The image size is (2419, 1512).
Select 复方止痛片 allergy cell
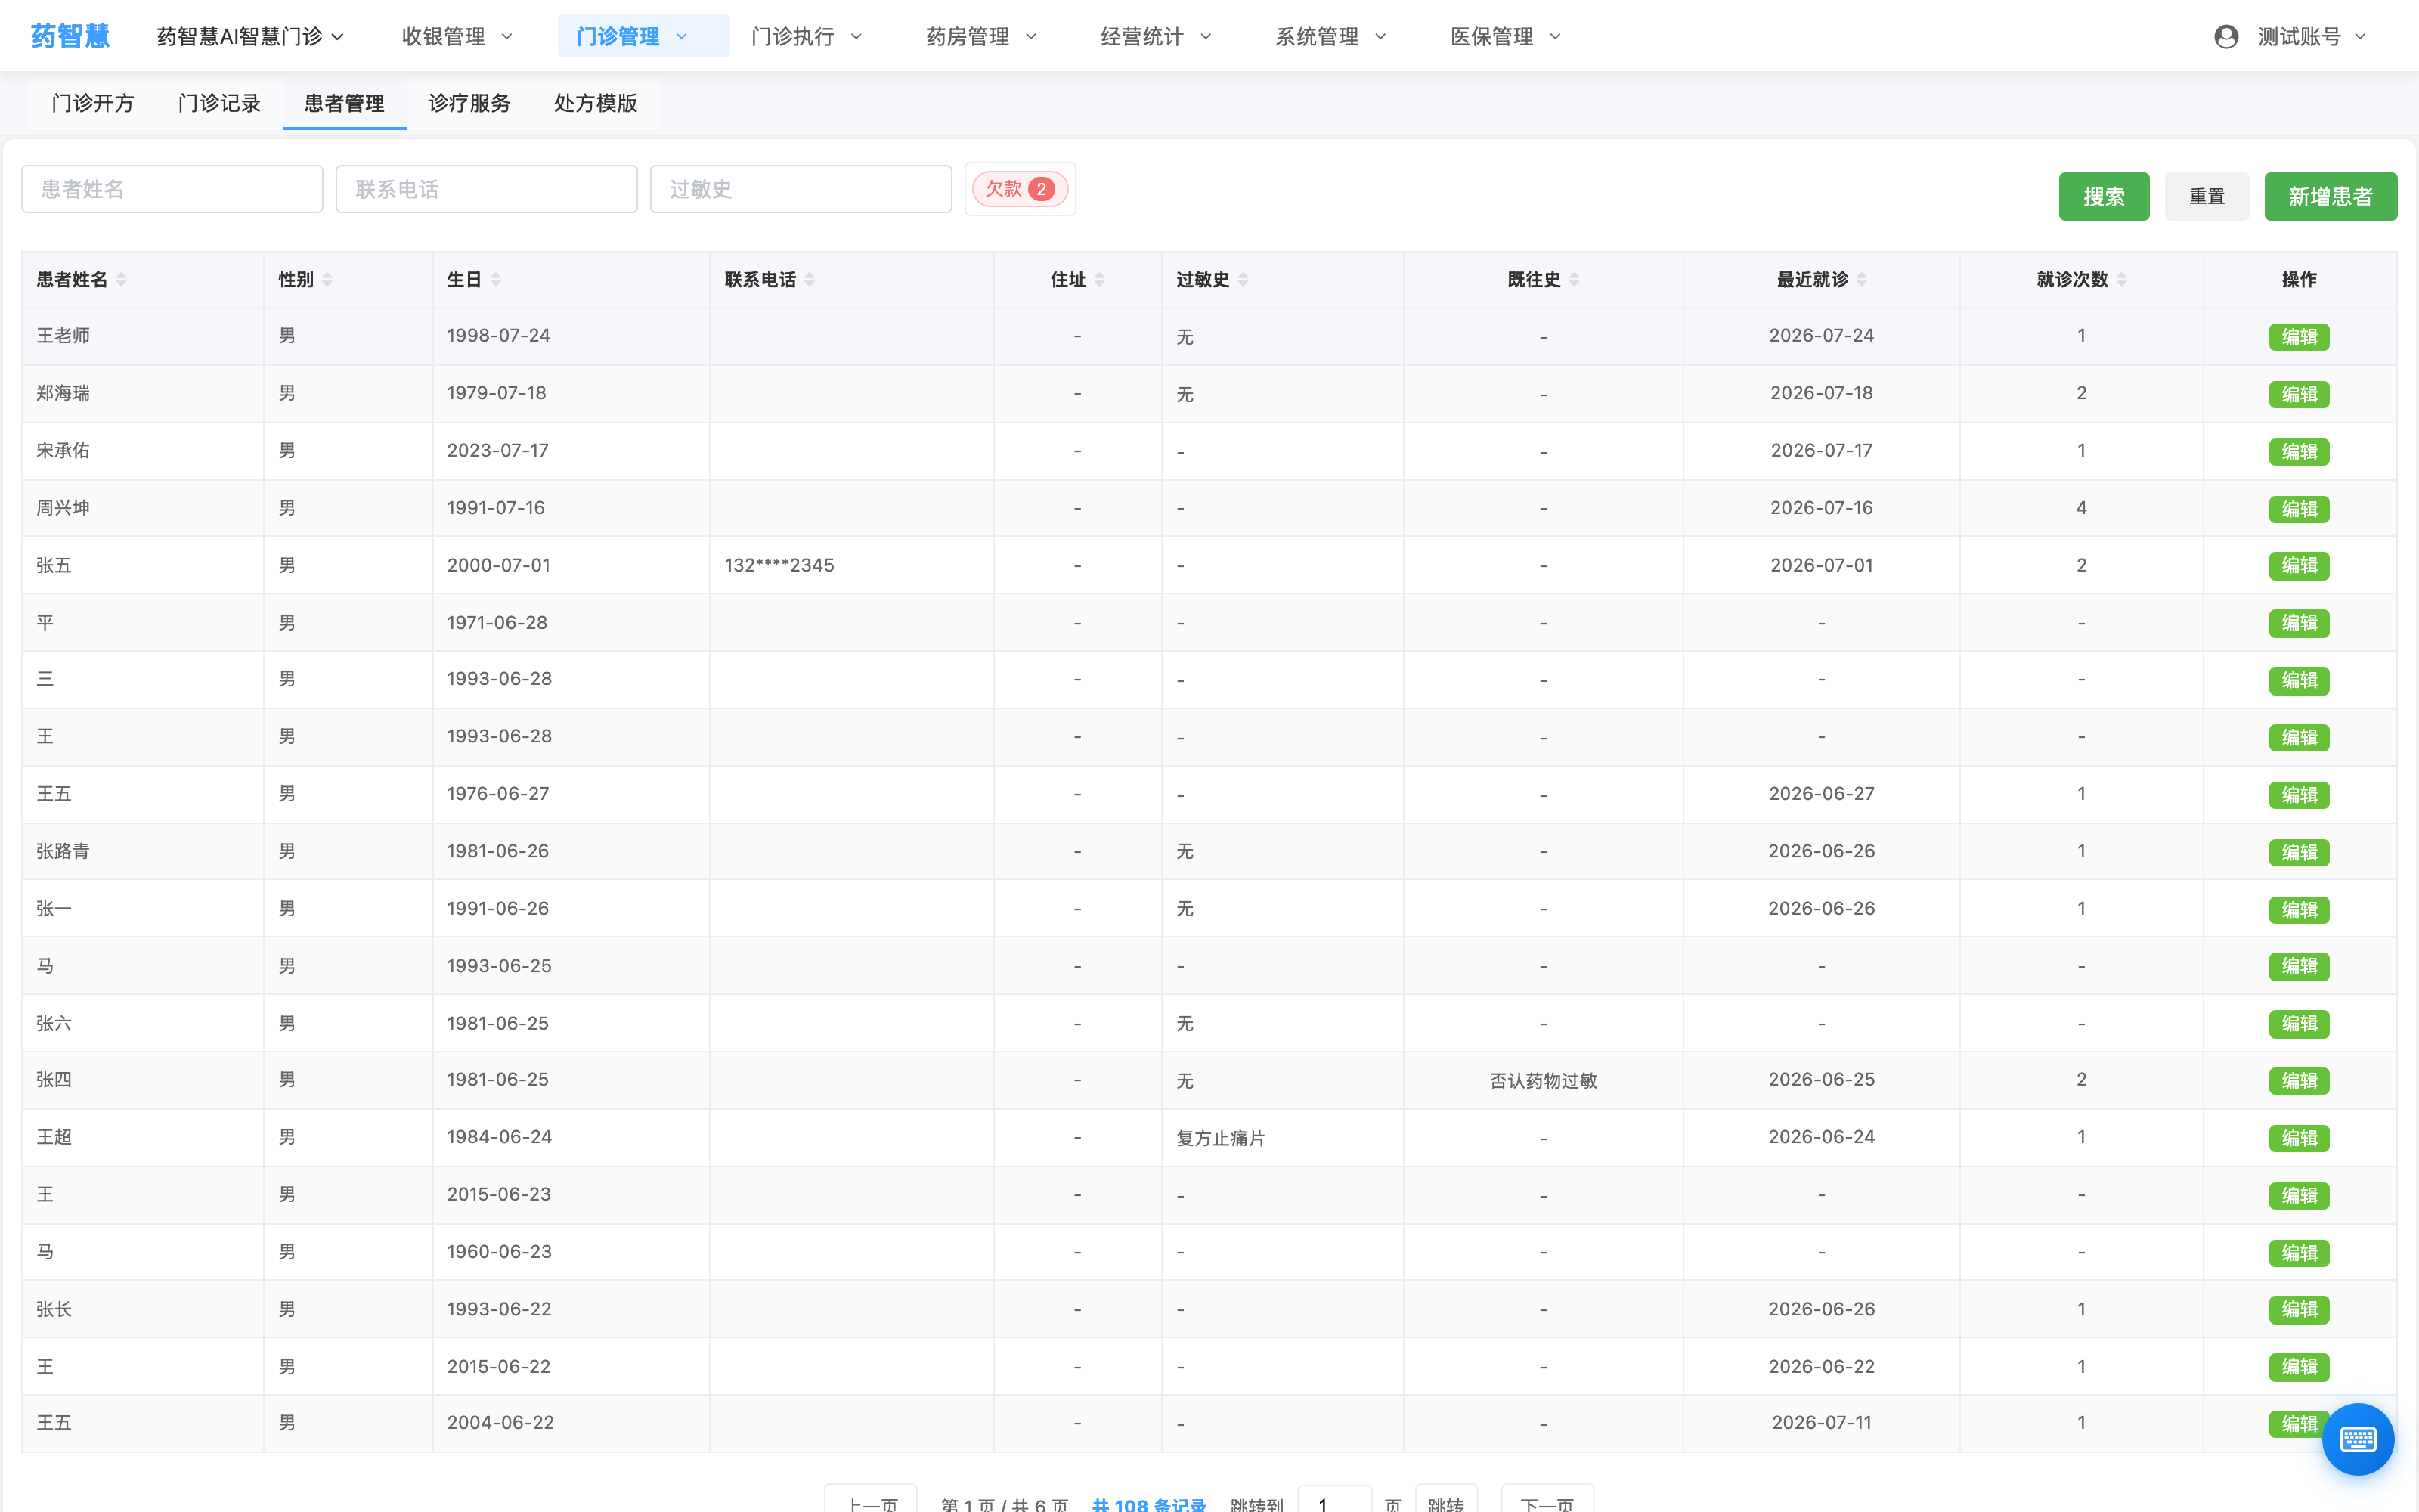[1221, 1138]
